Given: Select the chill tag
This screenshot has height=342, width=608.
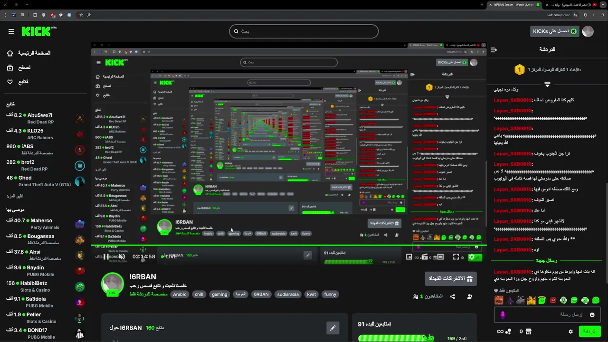Looking at the screenshot, I should [x=199, y=294].
